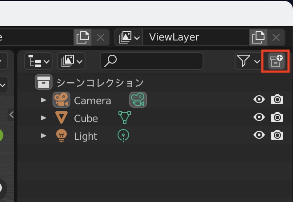Screen dimensions: 293x202
Task: Expand the Light object tree
Action: 44,136
